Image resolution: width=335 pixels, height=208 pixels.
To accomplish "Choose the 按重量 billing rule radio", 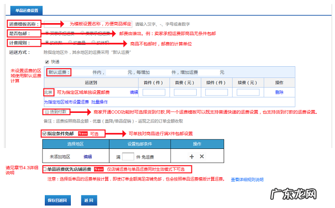I will click(x=70, y=42).
